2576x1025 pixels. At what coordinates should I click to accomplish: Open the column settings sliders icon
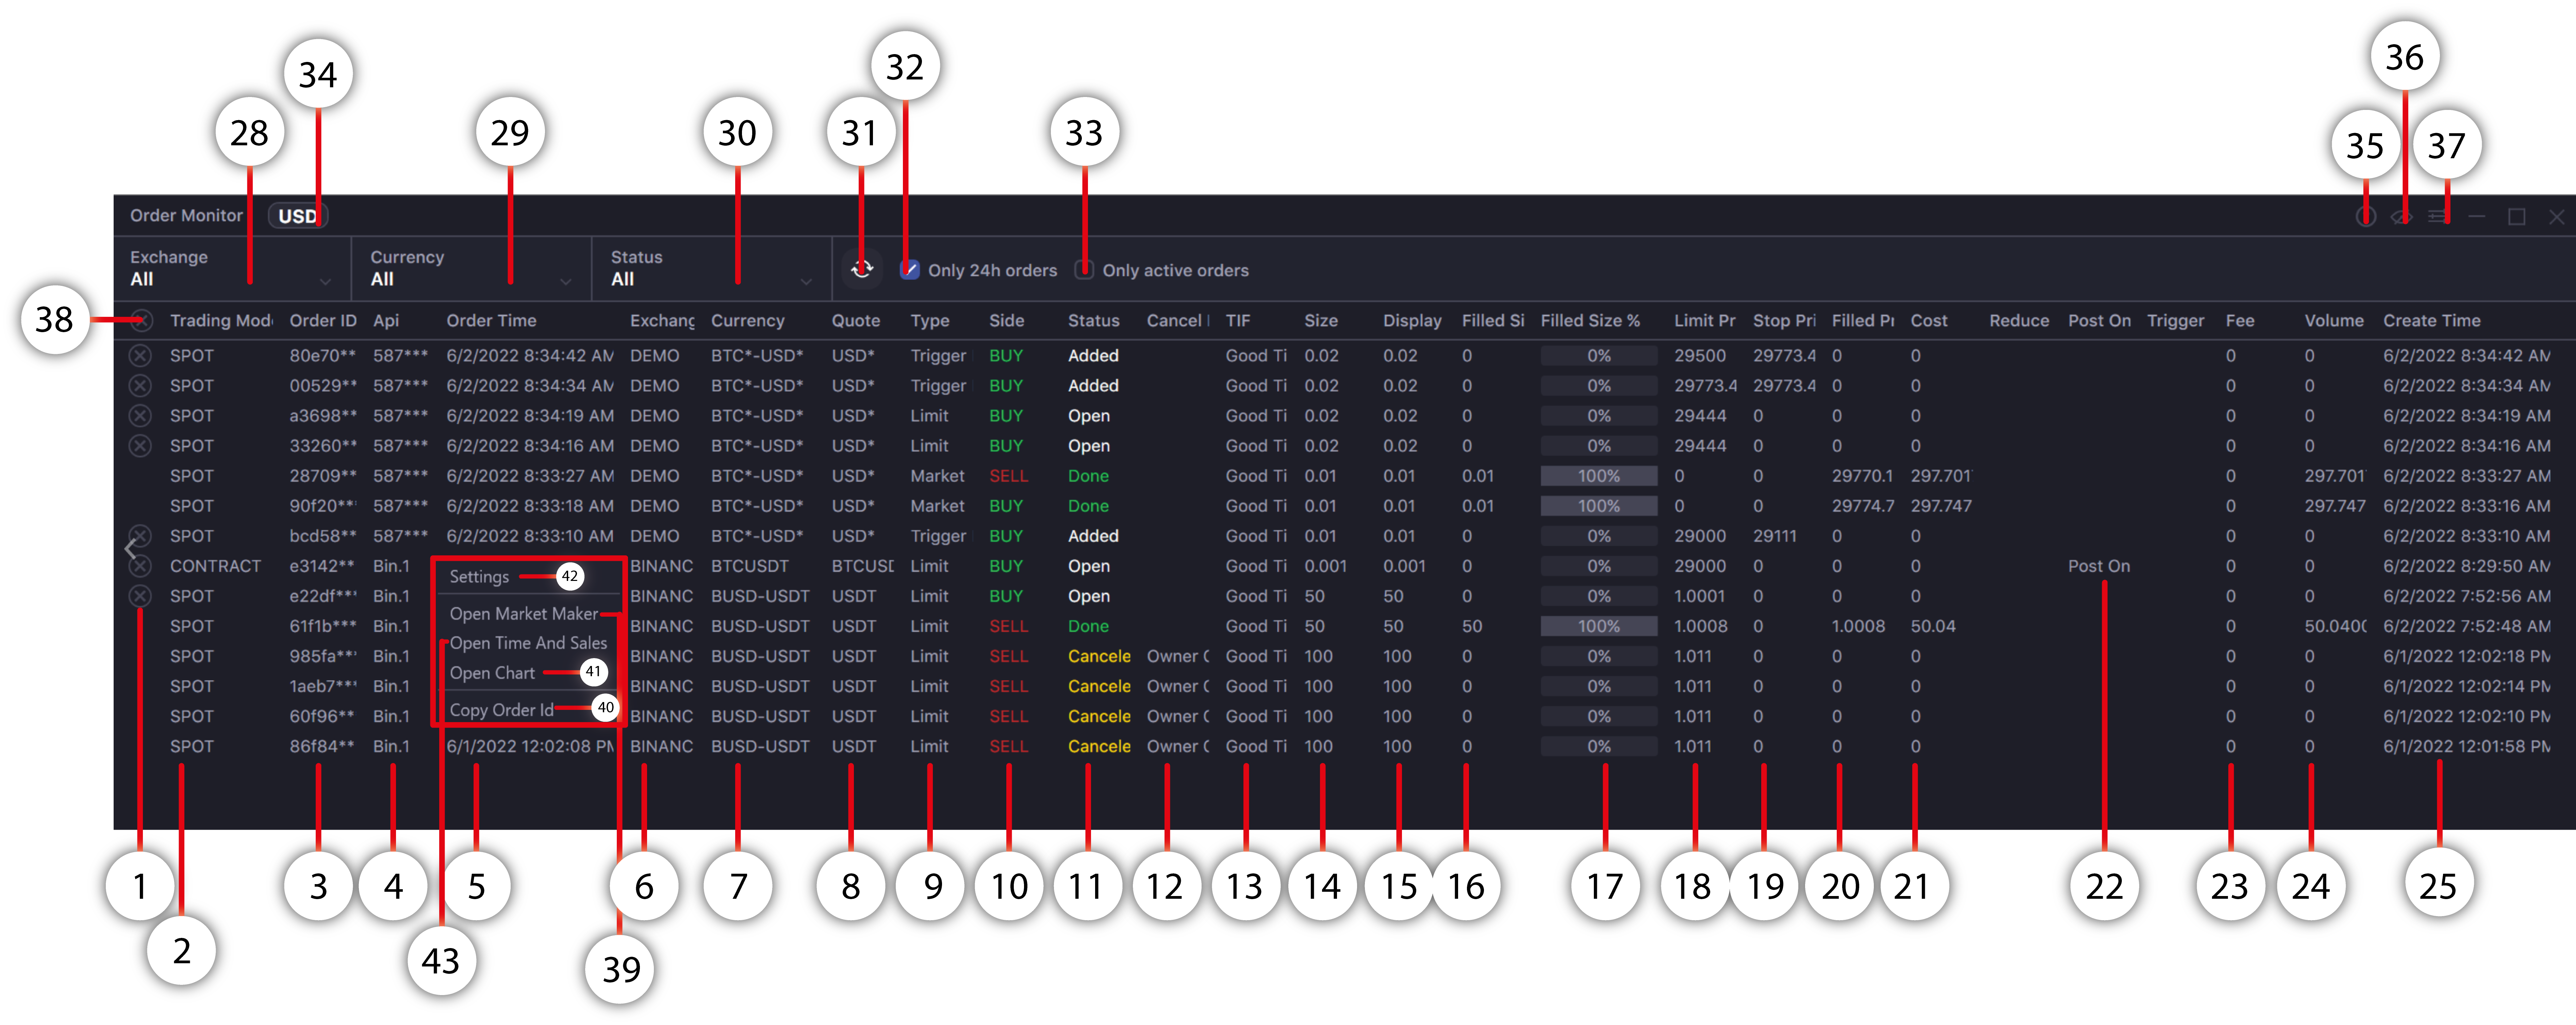[2438, 217]
